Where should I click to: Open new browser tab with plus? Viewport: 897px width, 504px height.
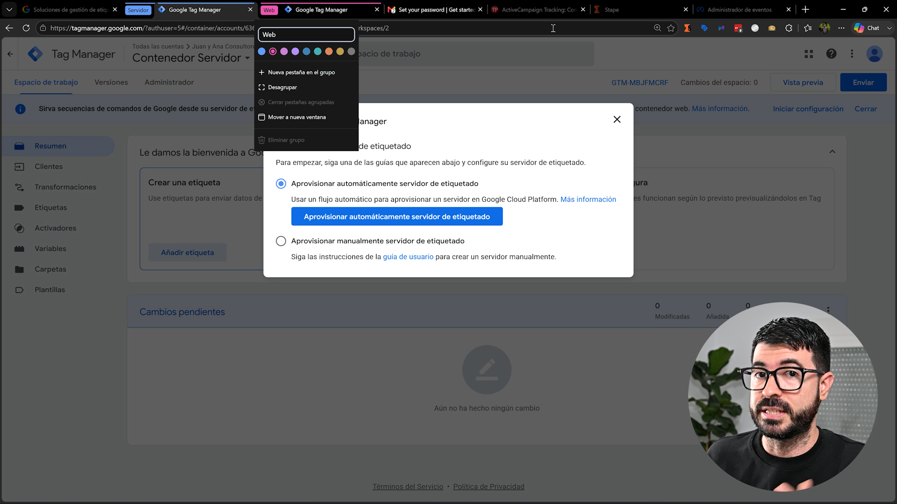[805, 9]
